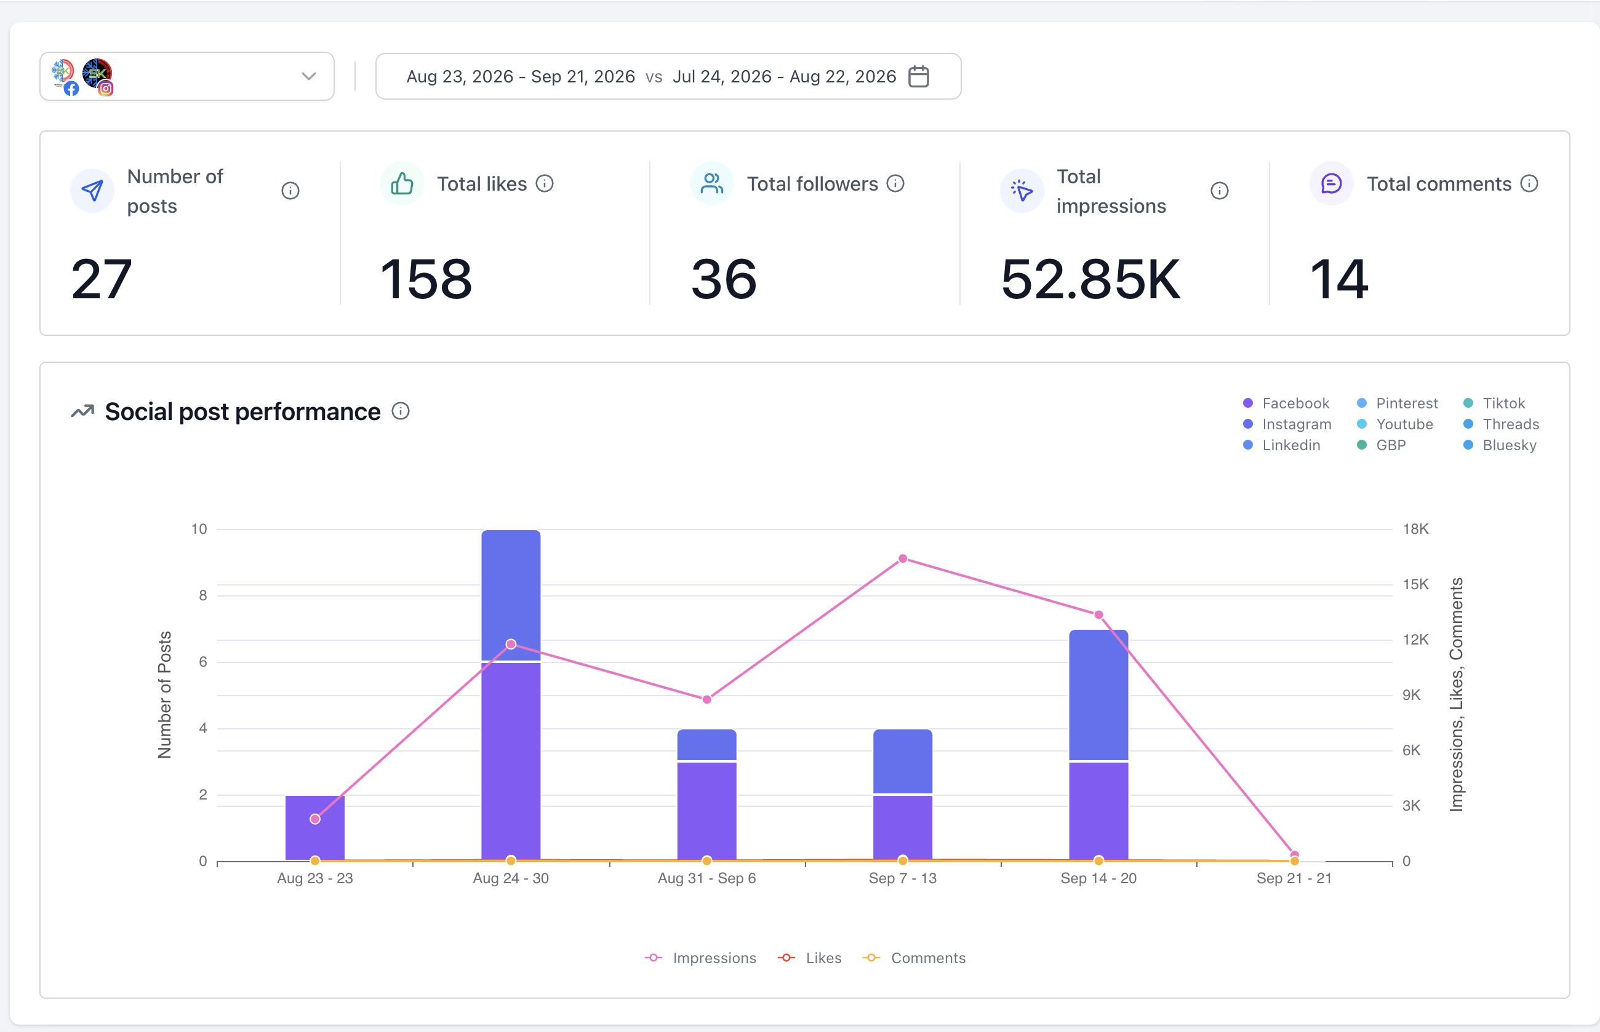
Task: Click the Sep 14 - 20 Facebook bar segment
Action: (1098, 812)
